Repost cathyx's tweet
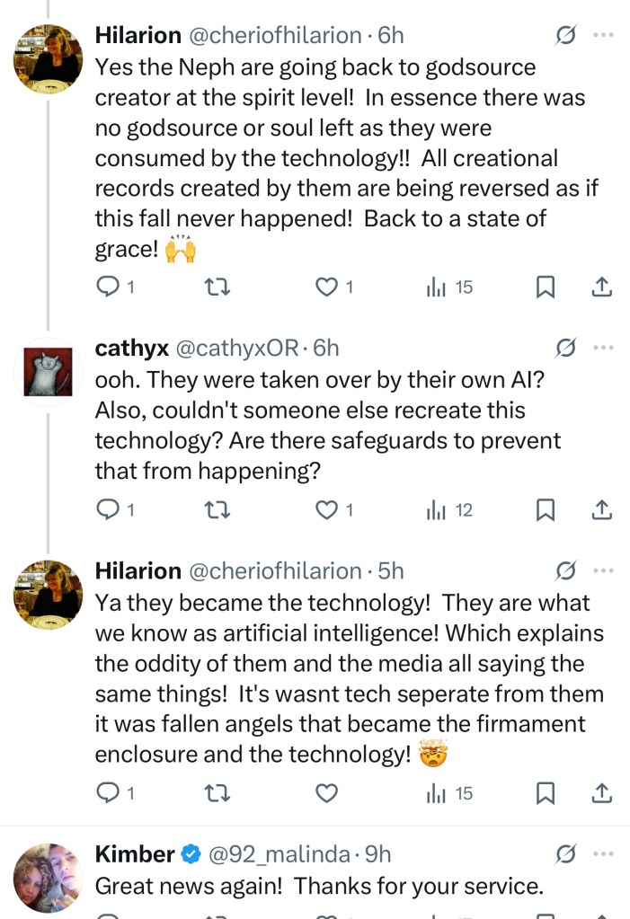Viewport: 630px width, 919px height. (218, 510)
